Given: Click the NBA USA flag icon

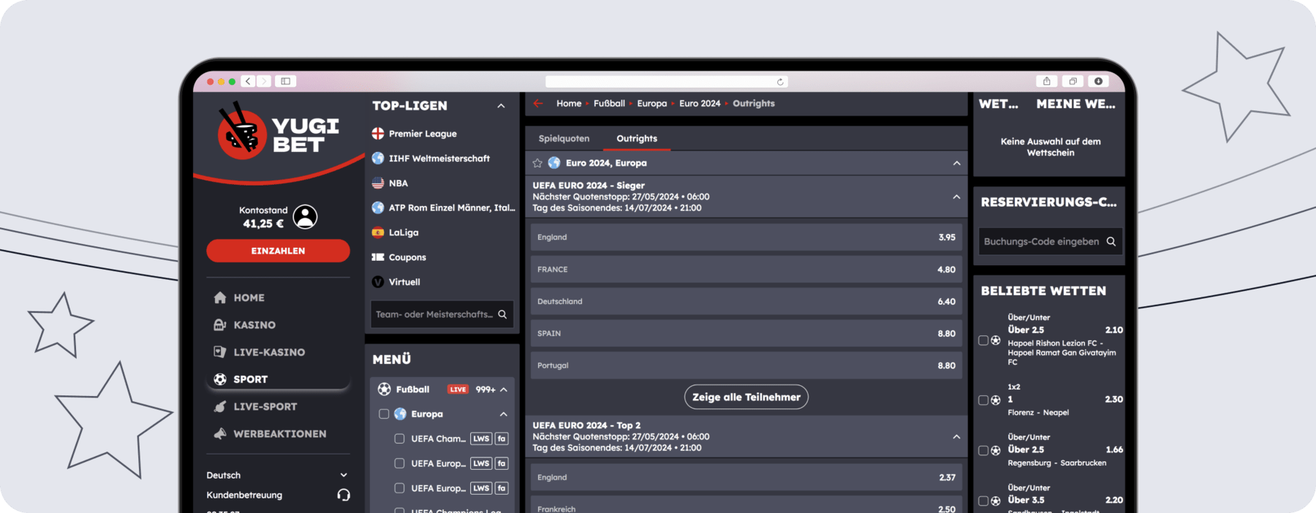Looking at the screenshot, I should [378, 183].
